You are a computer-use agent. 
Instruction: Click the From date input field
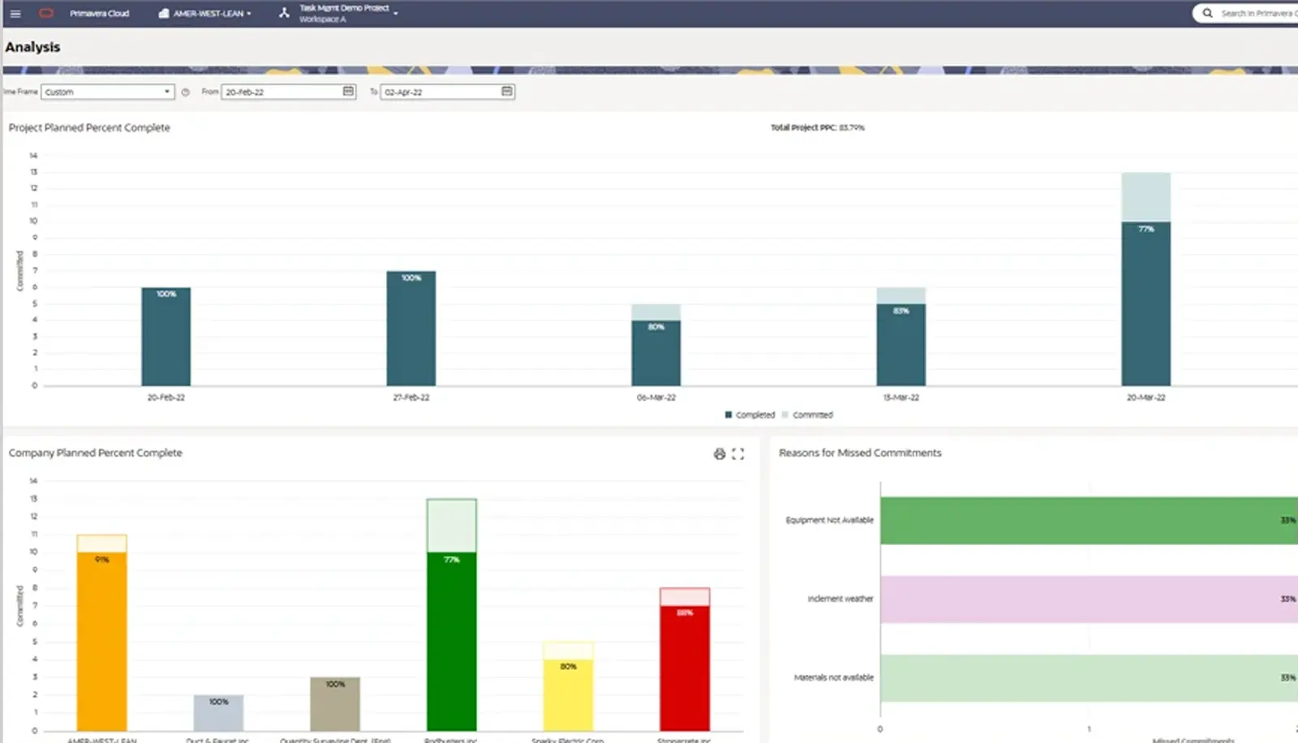(281, 92)
